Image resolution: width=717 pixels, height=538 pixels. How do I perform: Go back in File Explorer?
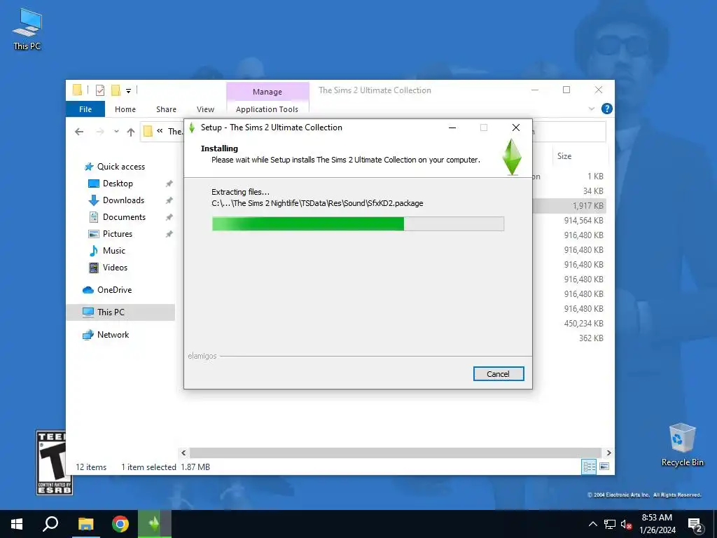[79, 132]
